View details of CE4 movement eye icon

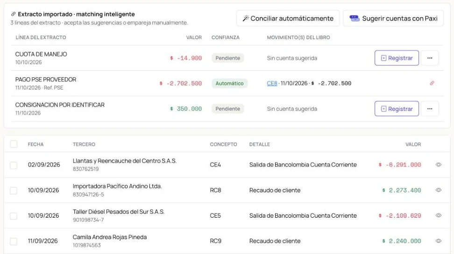coord(439,165)
